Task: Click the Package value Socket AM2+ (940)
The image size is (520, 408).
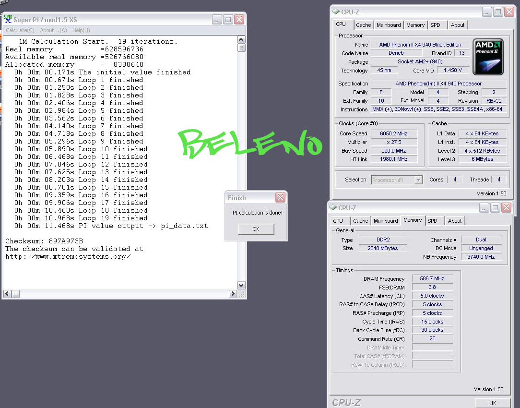Action: [x=420, y=61]
